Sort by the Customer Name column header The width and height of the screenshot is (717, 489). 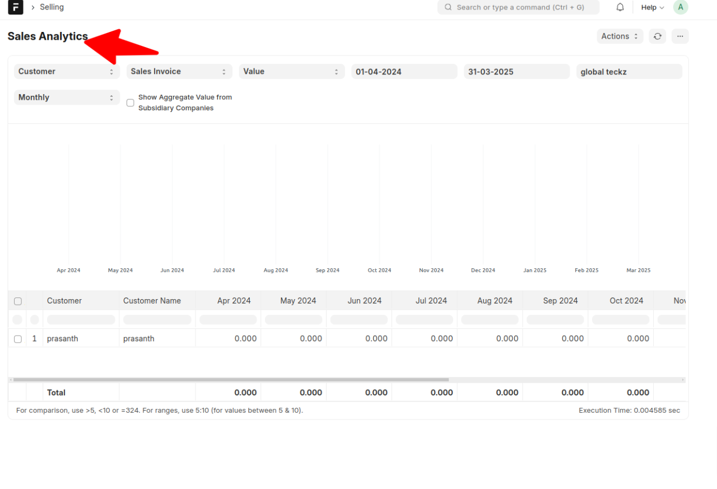(157, 301)
